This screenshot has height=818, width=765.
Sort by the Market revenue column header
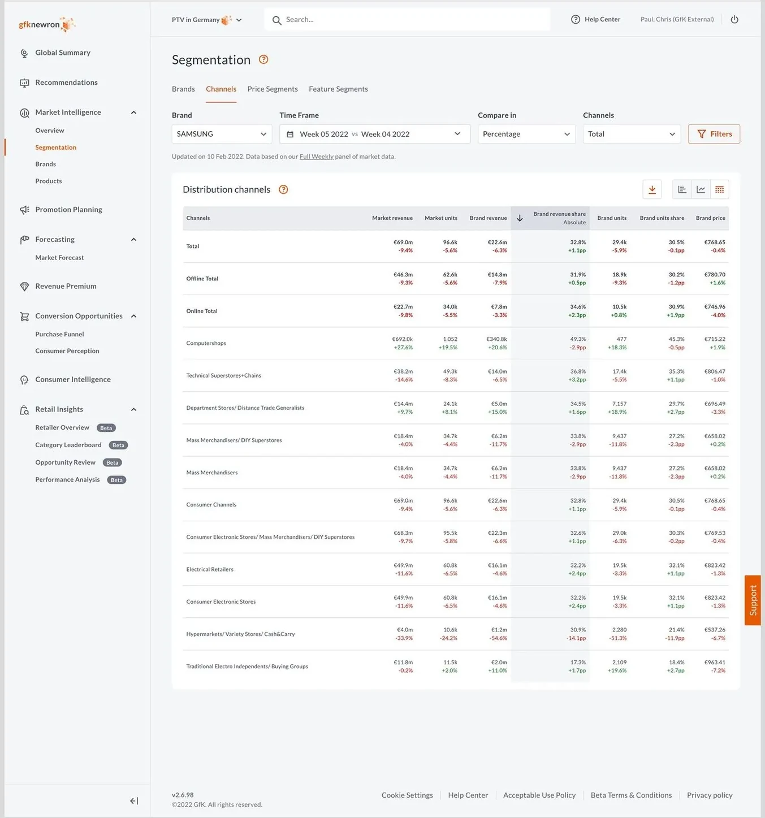392,218
